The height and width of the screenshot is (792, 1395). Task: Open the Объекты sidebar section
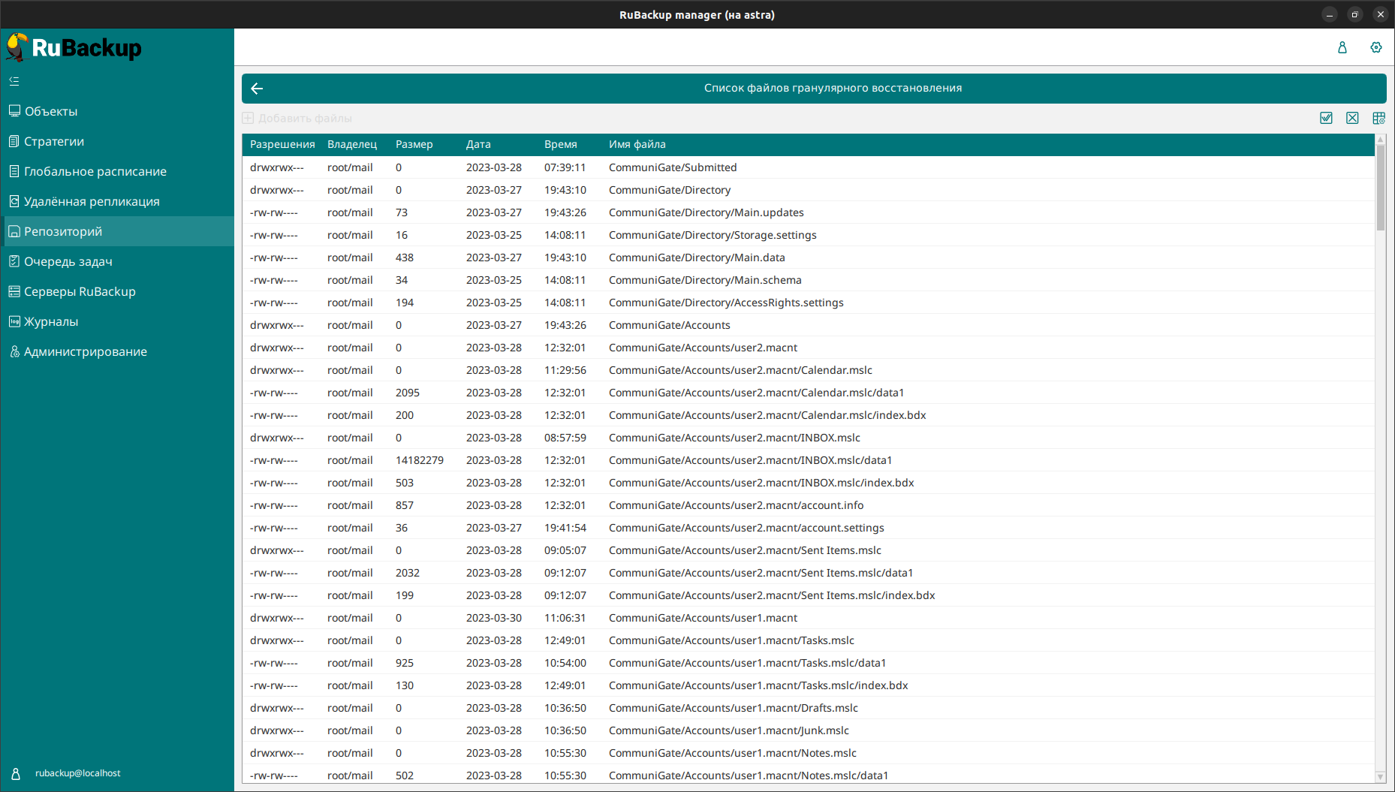(x=51, y=111)
